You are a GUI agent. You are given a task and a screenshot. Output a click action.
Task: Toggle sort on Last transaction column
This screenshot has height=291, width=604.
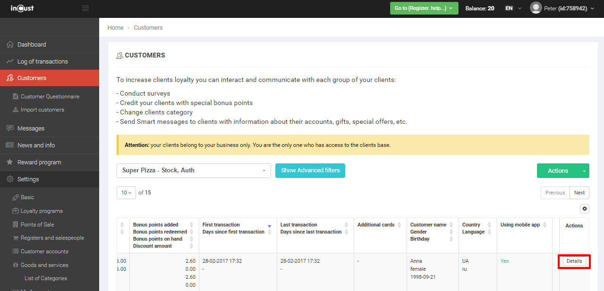click(x=347, y=228)
